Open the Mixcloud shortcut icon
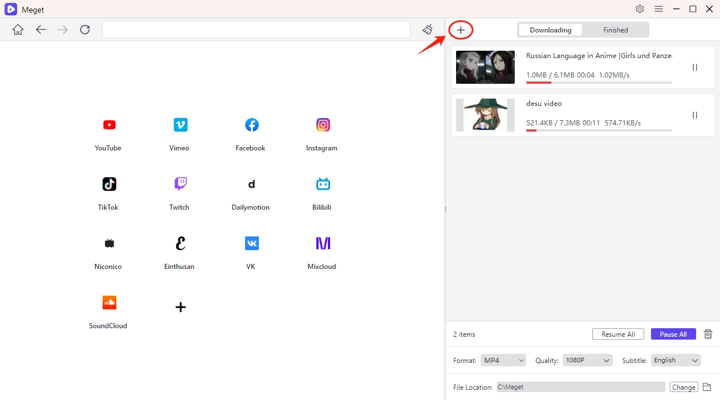Screen dimensions: 720x400 [323, 243]
